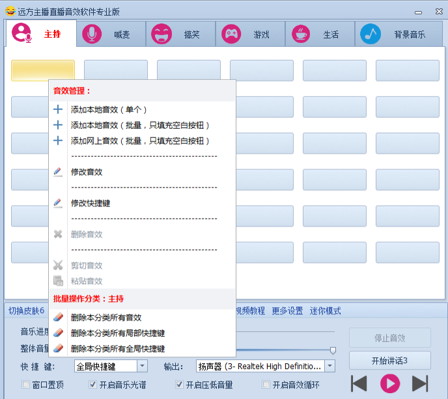Skip to previous track icon
Viewport: 448px width, 399px height.
pyautogui.click(x=359, y=383)
